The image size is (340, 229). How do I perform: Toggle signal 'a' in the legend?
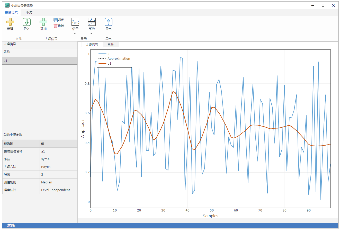(104, 54)
